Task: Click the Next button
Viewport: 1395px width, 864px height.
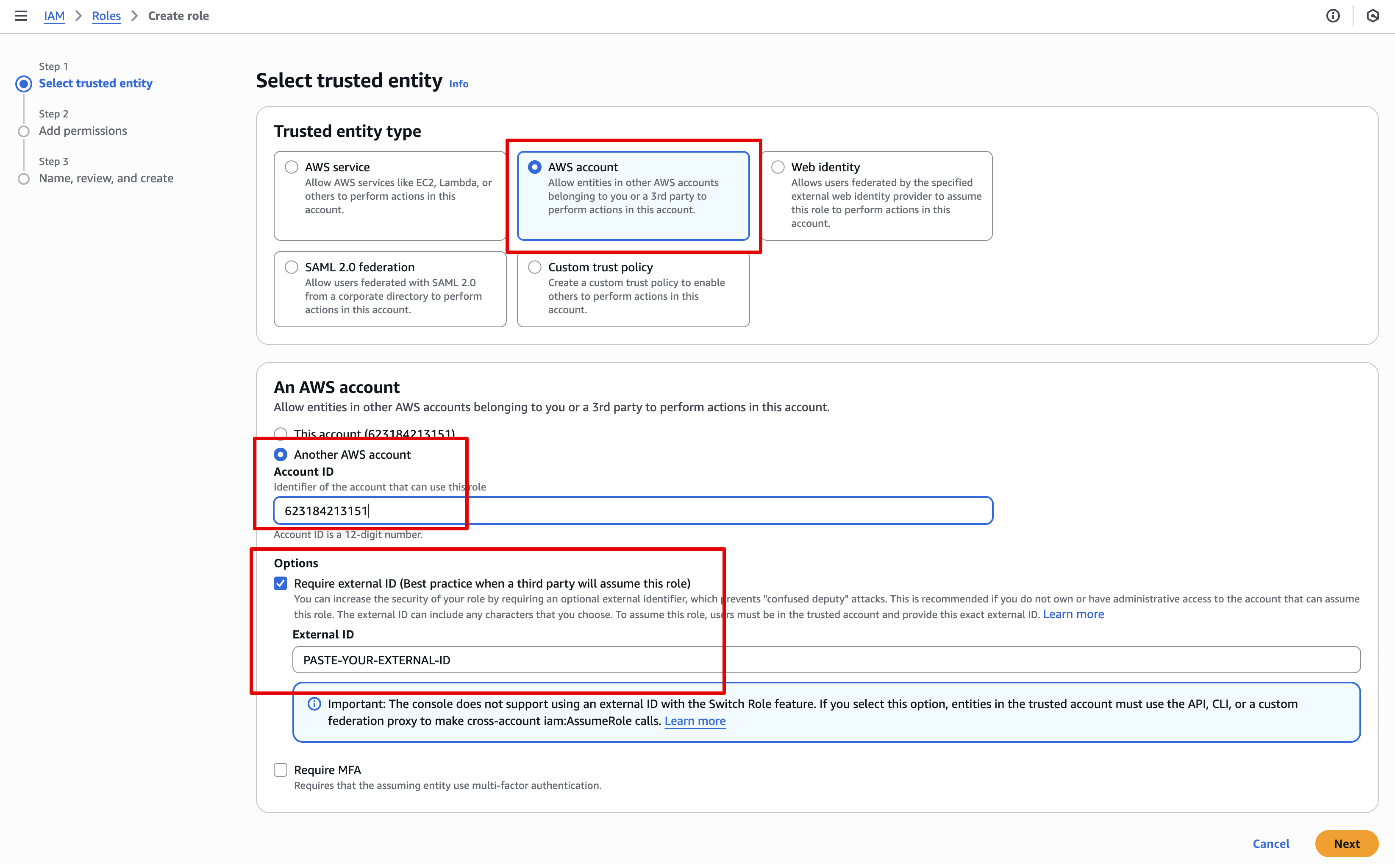Action: 1346,843
